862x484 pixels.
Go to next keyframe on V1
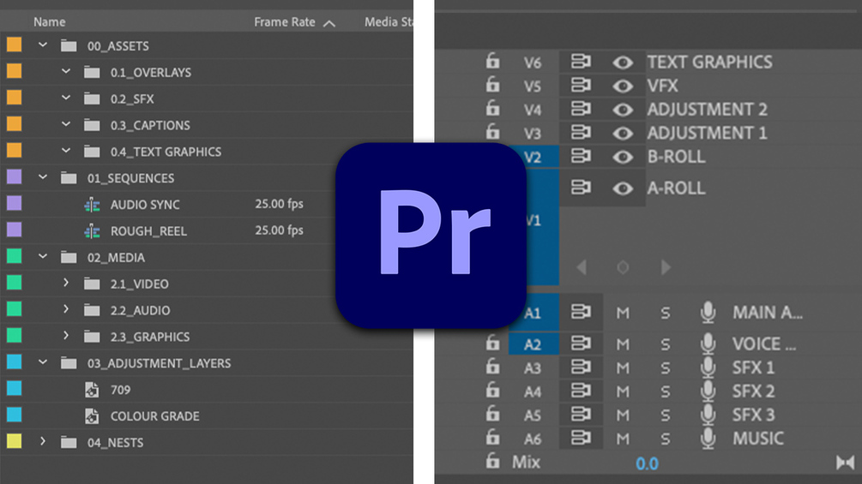click(x=666, y=267)
